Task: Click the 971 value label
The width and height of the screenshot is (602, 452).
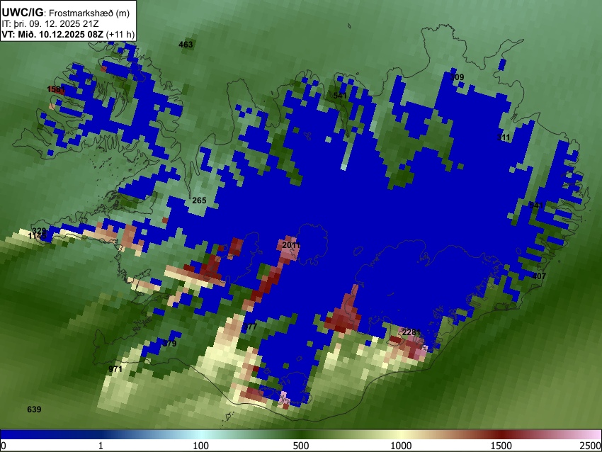Action: click(115, 369)
